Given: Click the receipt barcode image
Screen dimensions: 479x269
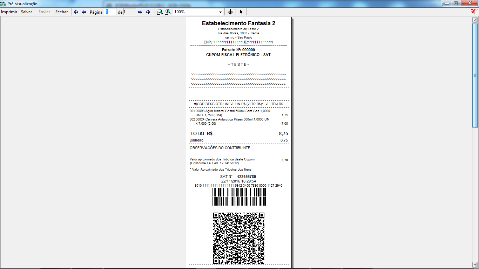Looking at the screenshot, I should tap(238, 197).
